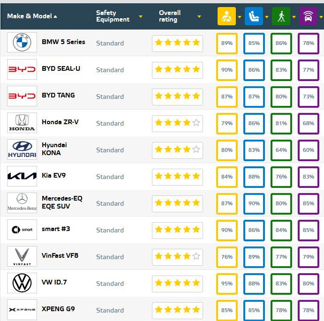Click the 95% yellow score box for VW ID.7
324x321 pixels.
click(226, 284)
